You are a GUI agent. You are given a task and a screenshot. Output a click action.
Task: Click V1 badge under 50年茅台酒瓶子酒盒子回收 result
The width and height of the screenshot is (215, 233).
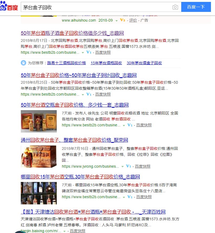[89, 52]
